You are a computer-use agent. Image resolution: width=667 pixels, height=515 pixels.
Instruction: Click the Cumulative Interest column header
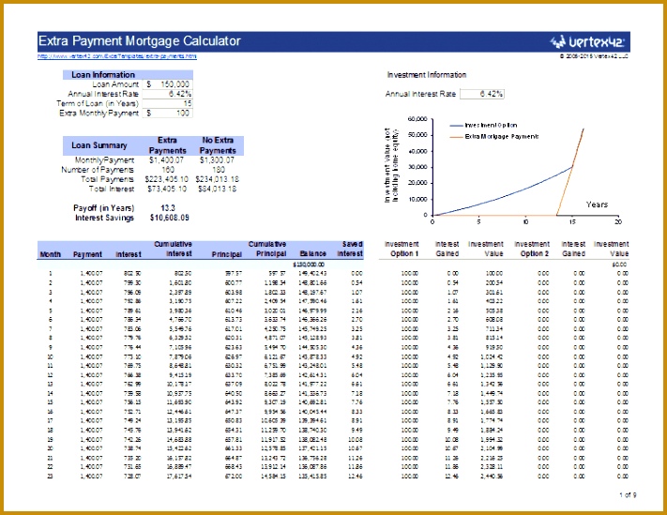tap(173, 250)
